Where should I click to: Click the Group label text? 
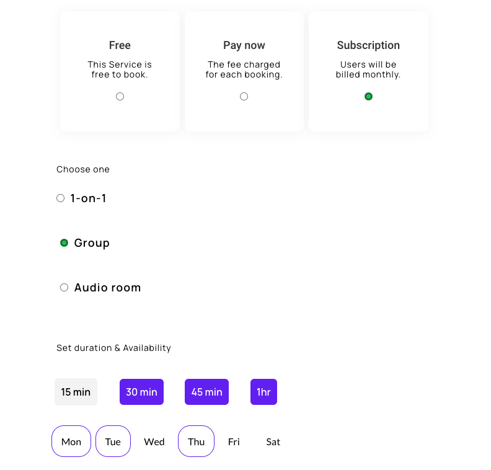point(92,243)
